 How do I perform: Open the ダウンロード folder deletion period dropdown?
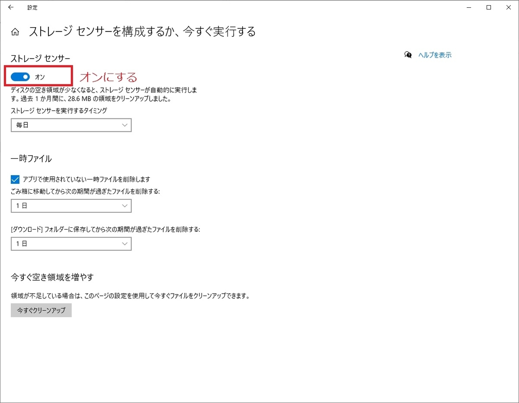(x=71, y=243)
